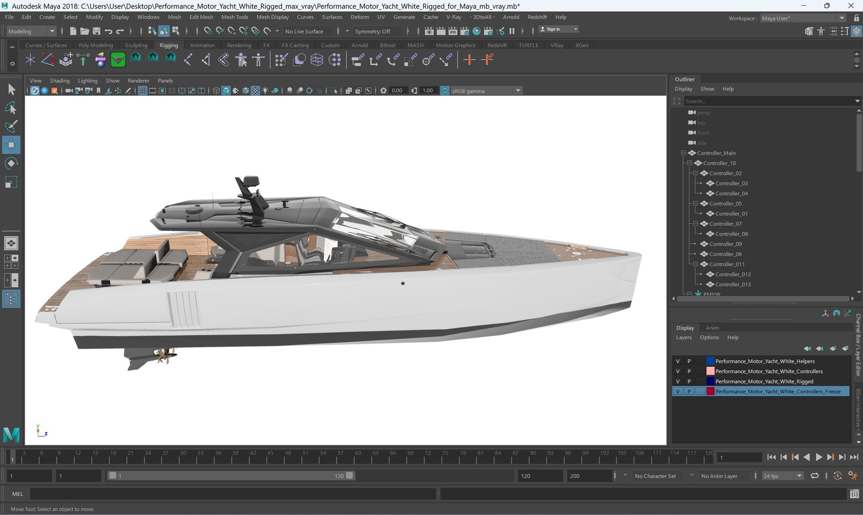Viewport: 863px width, 515px height.
Task: Toggle visibility of Performance_Motor_Yacht_White_Helpers layer
Action: [x=677, y=361]
